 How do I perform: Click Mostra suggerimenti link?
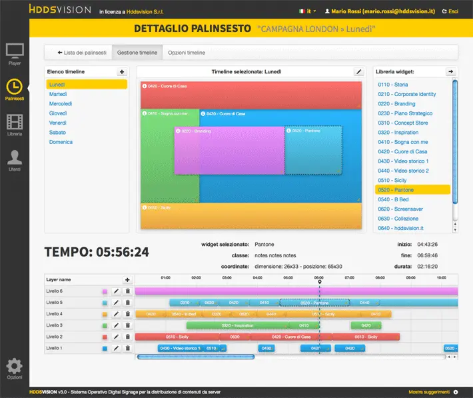point(429,392)
